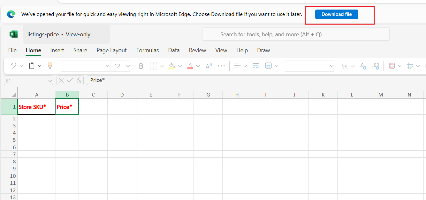This screenshot has width=426, height=200.
Task: Click the Paste clipboard icon
Action: tap(32, 66)
